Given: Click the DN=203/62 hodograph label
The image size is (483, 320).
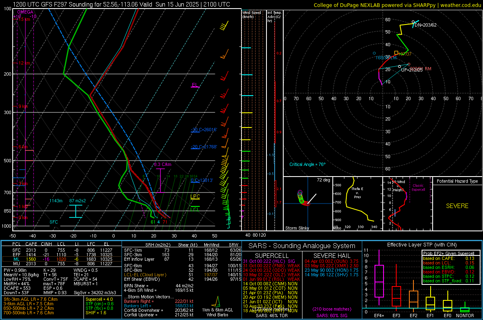Looking at the screenshot, I should [425, 25].
